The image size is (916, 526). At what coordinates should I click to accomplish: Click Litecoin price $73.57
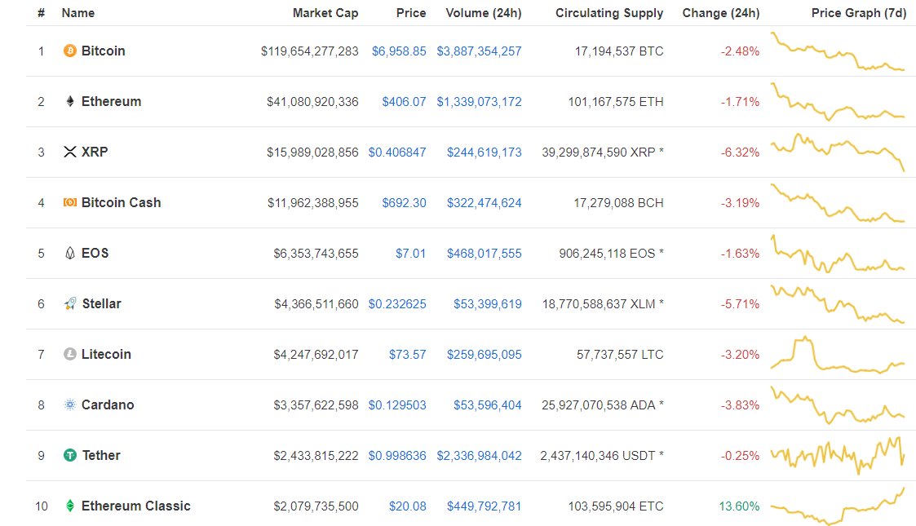click(x=408, y=355)
